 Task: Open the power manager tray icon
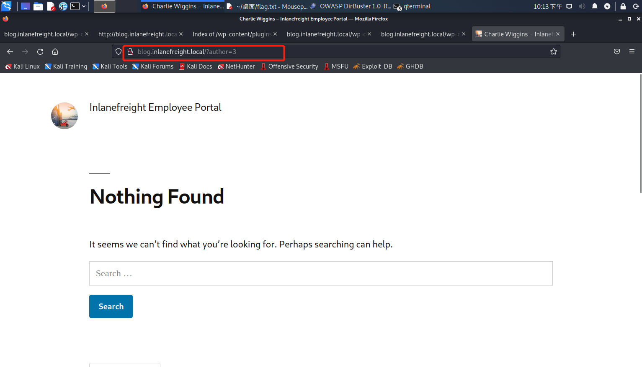[x=607, y=6]
